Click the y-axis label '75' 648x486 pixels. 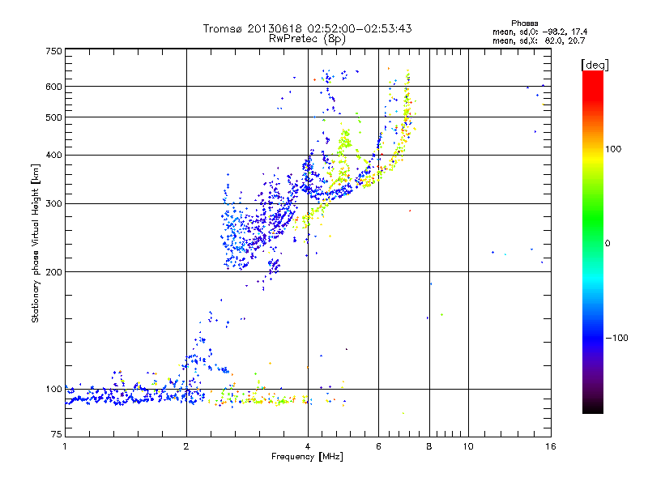(x=57, y=434)
